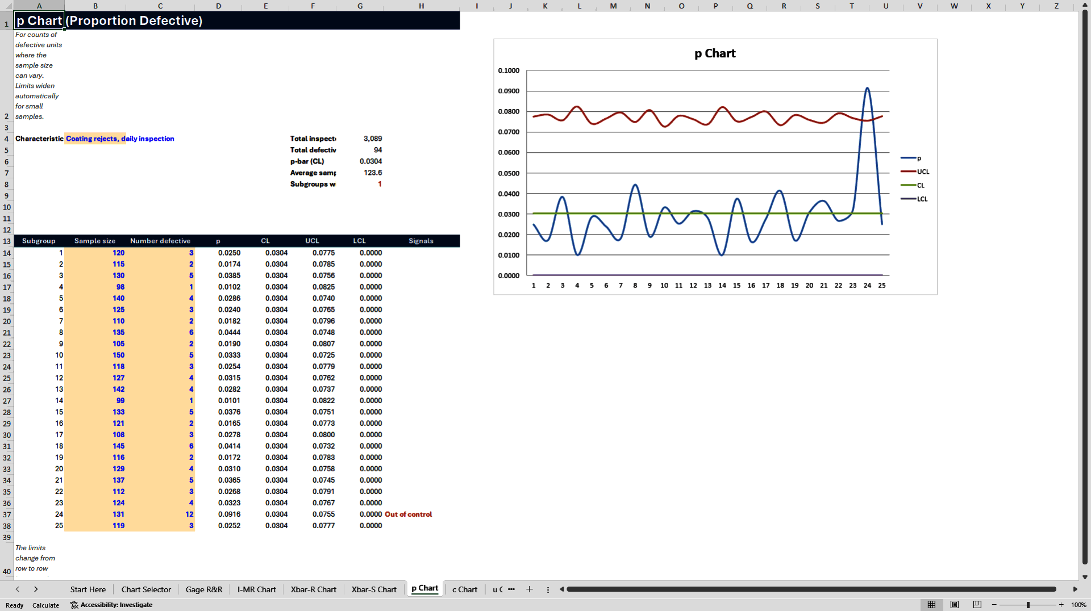The image size is (1091, 611).
Task: Click vertical scrollbar down arrow
Action: (1085, 577)
